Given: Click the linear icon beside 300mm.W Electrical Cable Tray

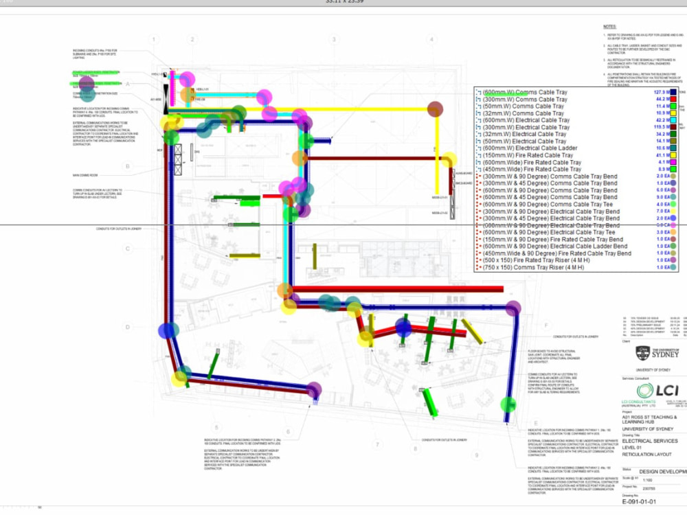Looking at the screenshot, I should pyautogui.click(x=479, y=128).
